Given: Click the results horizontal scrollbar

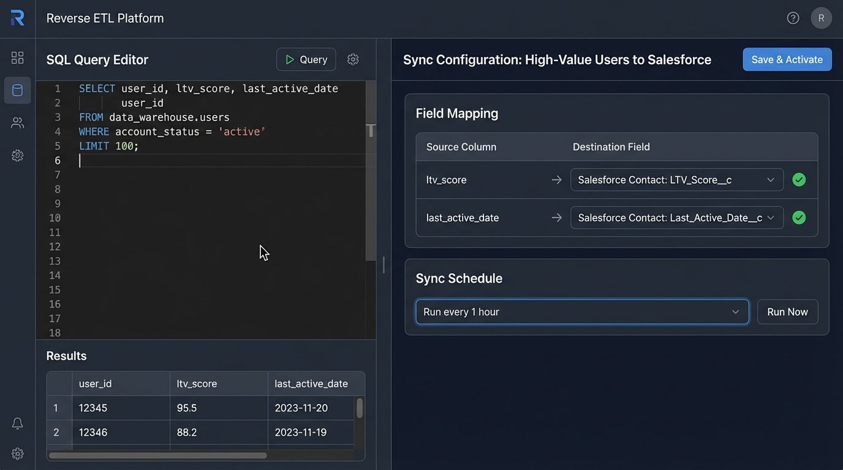Looking at the screenshot, I should pyautogui.click(x=157, y=455).
